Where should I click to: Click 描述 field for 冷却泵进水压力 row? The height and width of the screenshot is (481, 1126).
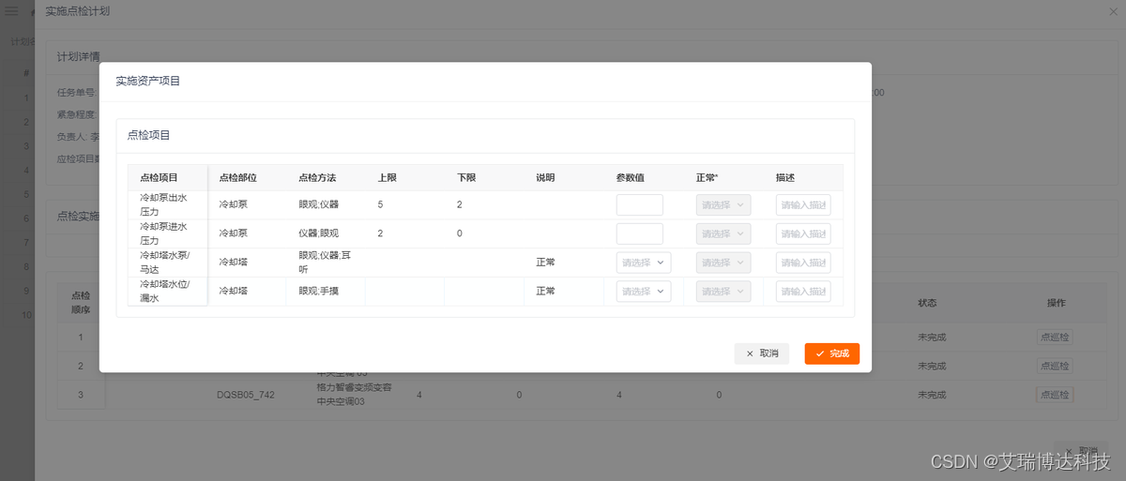[803, 233]
